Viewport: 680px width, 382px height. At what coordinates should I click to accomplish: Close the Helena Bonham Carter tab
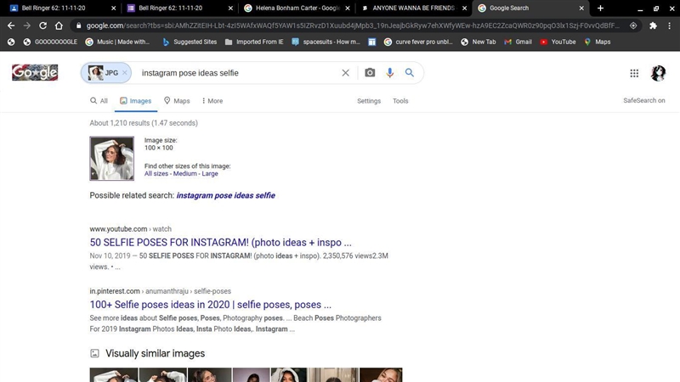348,8
